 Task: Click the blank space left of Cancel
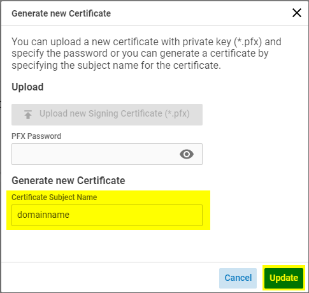click(x=110, y=278)
